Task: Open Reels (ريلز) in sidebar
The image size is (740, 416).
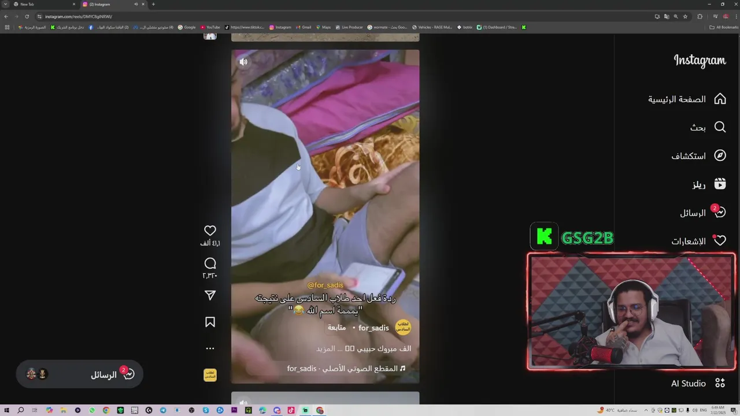Action: point(709,184)
